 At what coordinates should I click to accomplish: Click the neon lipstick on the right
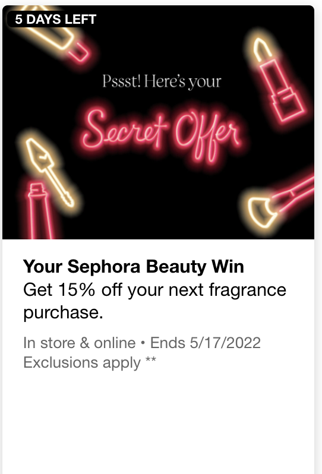coord(279,80)
